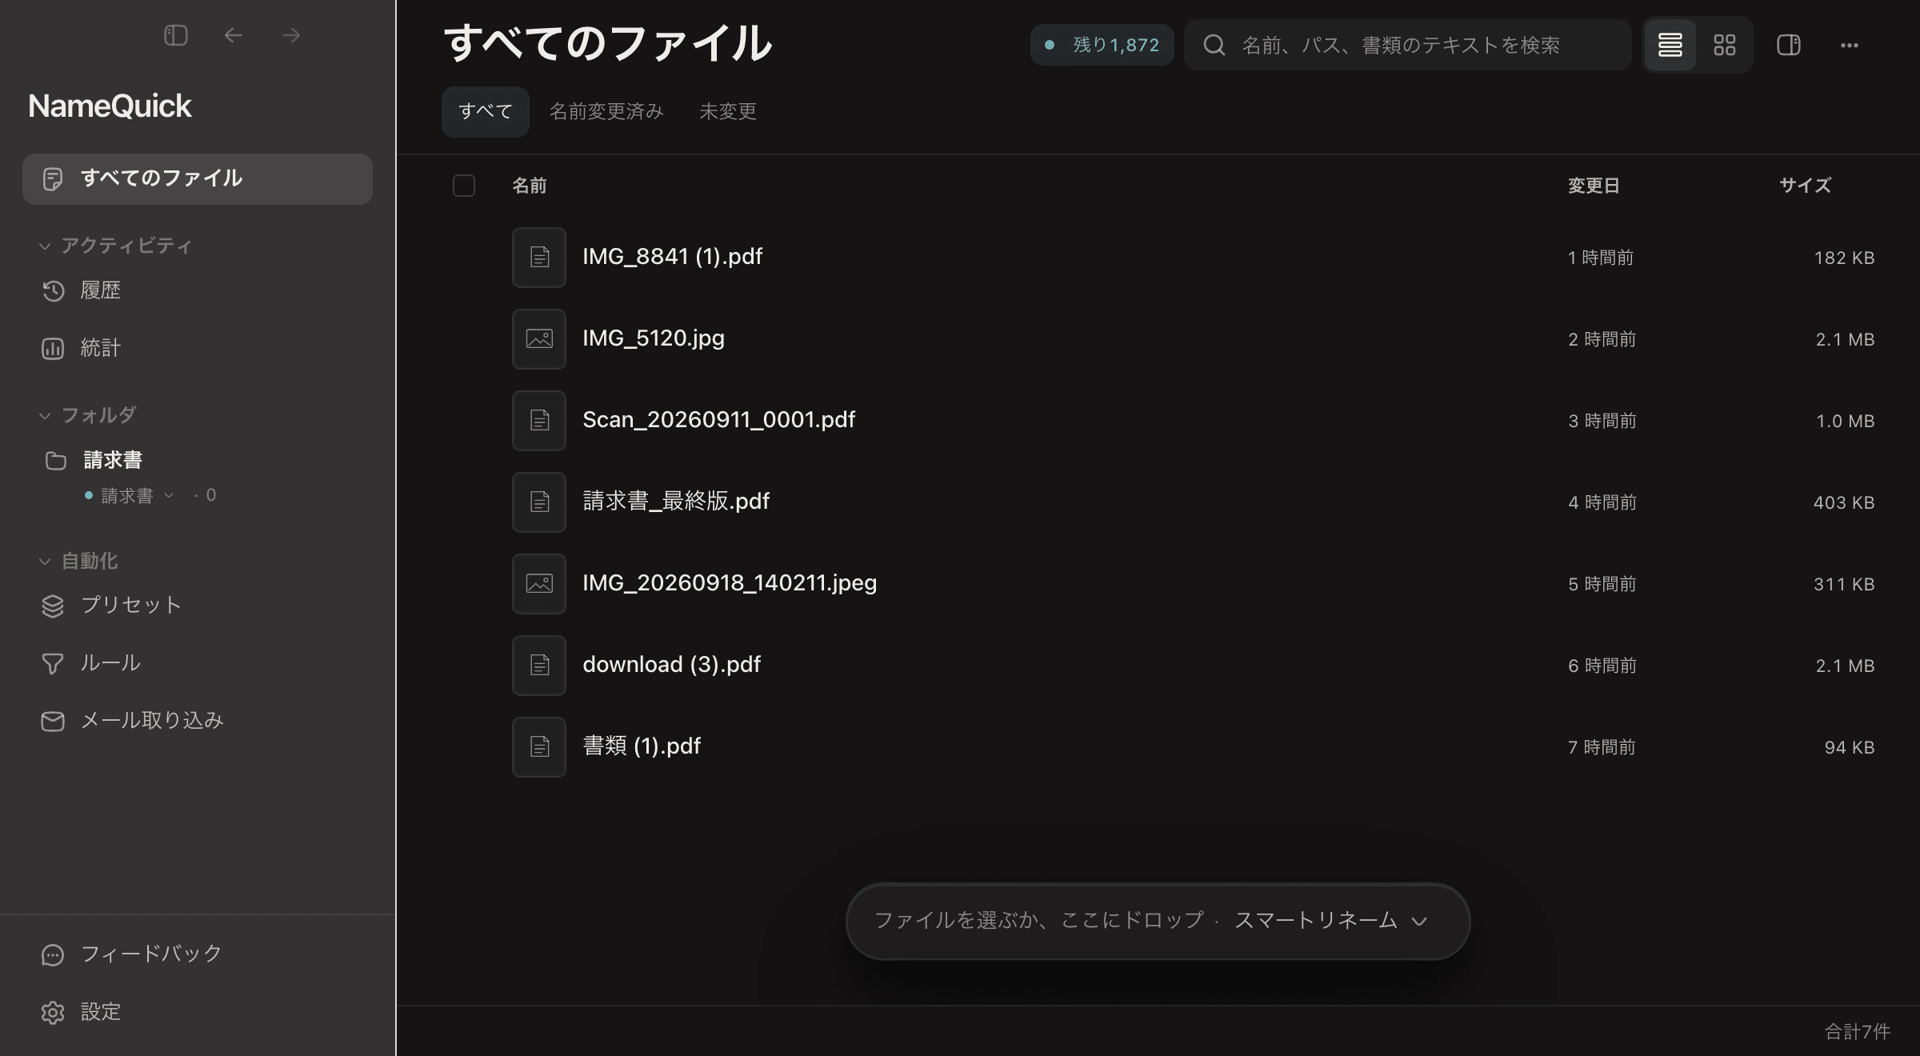Switch to list view

1670,45
